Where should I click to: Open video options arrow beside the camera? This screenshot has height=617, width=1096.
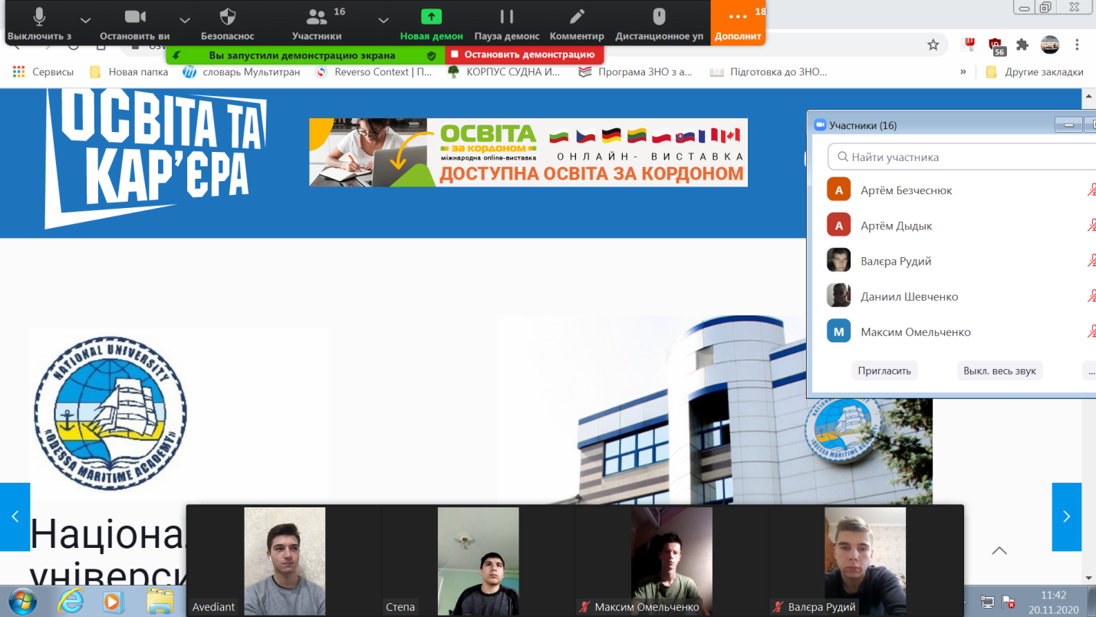click(x=184, y=20)
